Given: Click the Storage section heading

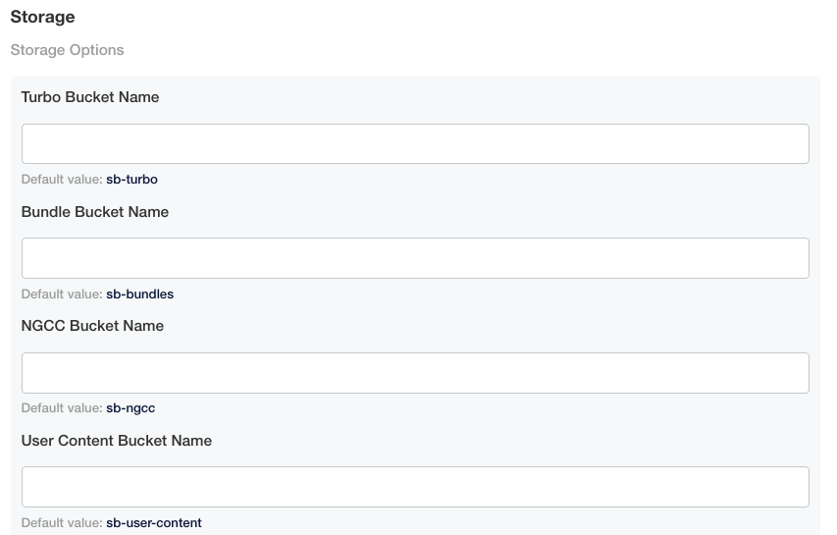Looking at the screenshot, I should 43,18.
